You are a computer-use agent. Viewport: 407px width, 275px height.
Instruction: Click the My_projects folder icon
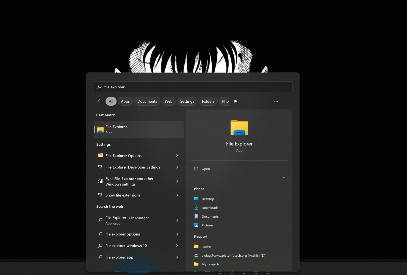[x=196, y=264]
